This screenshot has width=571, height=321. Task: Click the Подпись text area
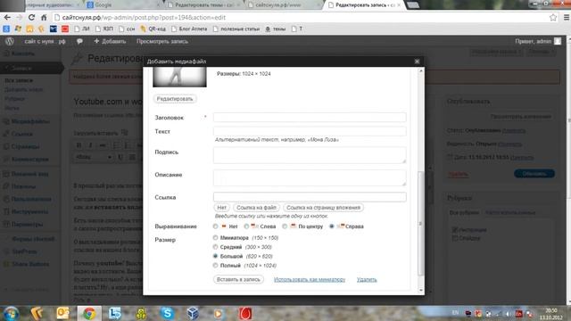pos(310,155)
